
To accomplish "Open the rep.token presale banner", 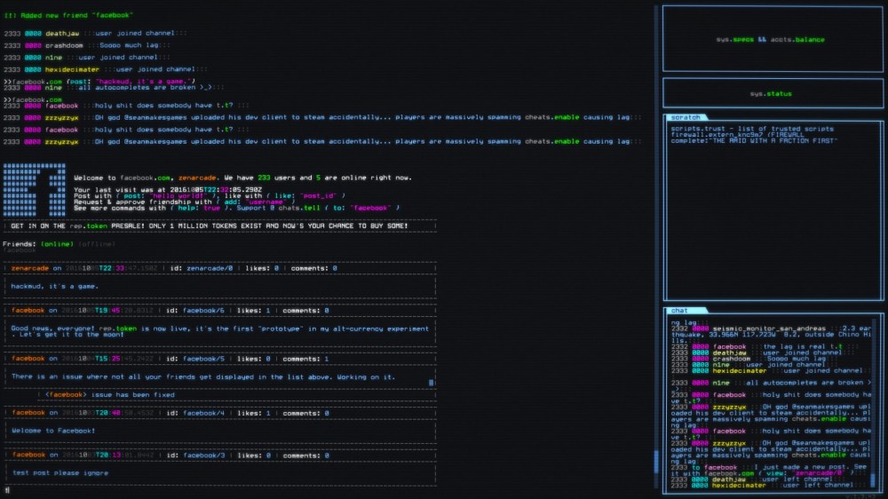I will coord(209,226).
